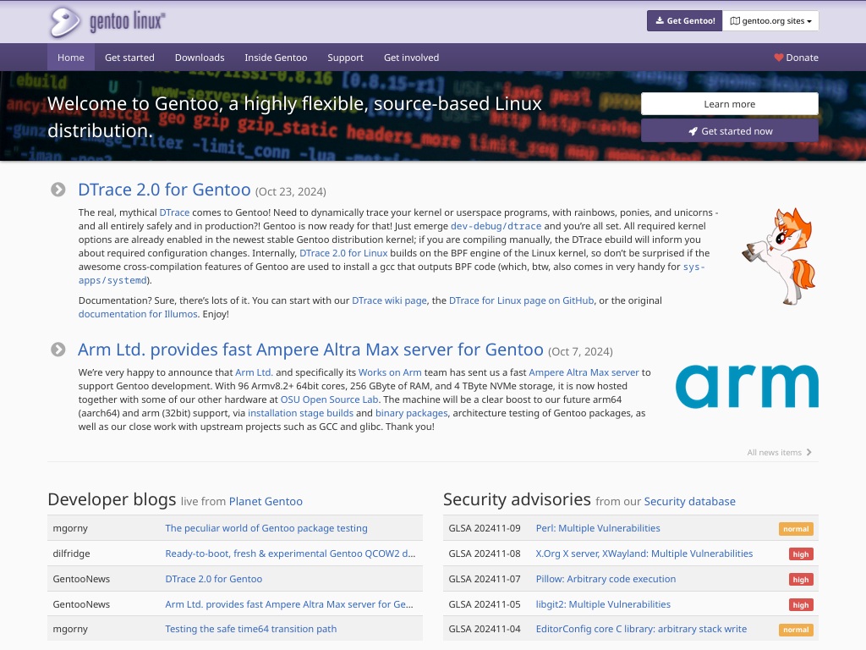Click the normal badge on GLSA 202411-09
The height and width of the screenshot is (650, 866).
click(796, 529)
